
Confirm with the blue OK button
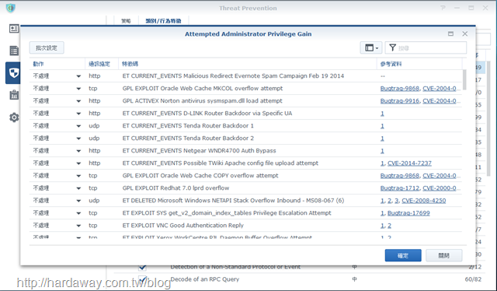pyautogui.click(x=403, y=255)
